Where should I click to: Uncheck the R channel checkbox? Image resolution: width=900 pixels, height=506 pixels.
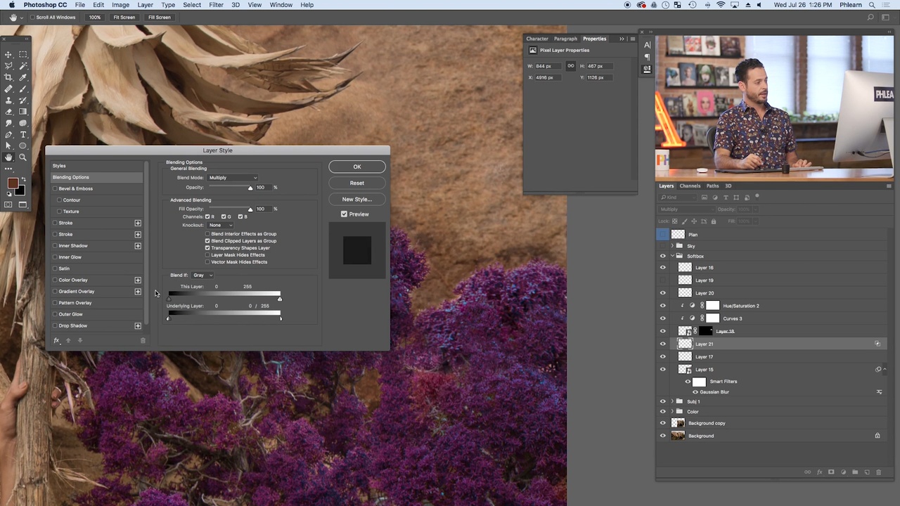pos(207,216)
